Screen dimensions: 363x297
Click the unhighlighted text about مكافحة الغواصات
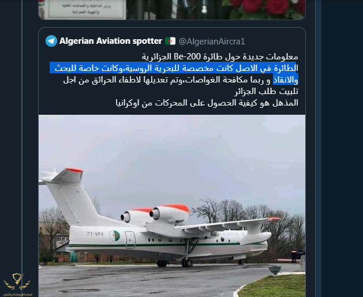pyautogui.click(x=167, y=80)
